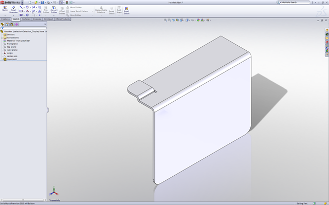Select the top plane tree item
The image size is (329, 205).
[x=11, y=47]
